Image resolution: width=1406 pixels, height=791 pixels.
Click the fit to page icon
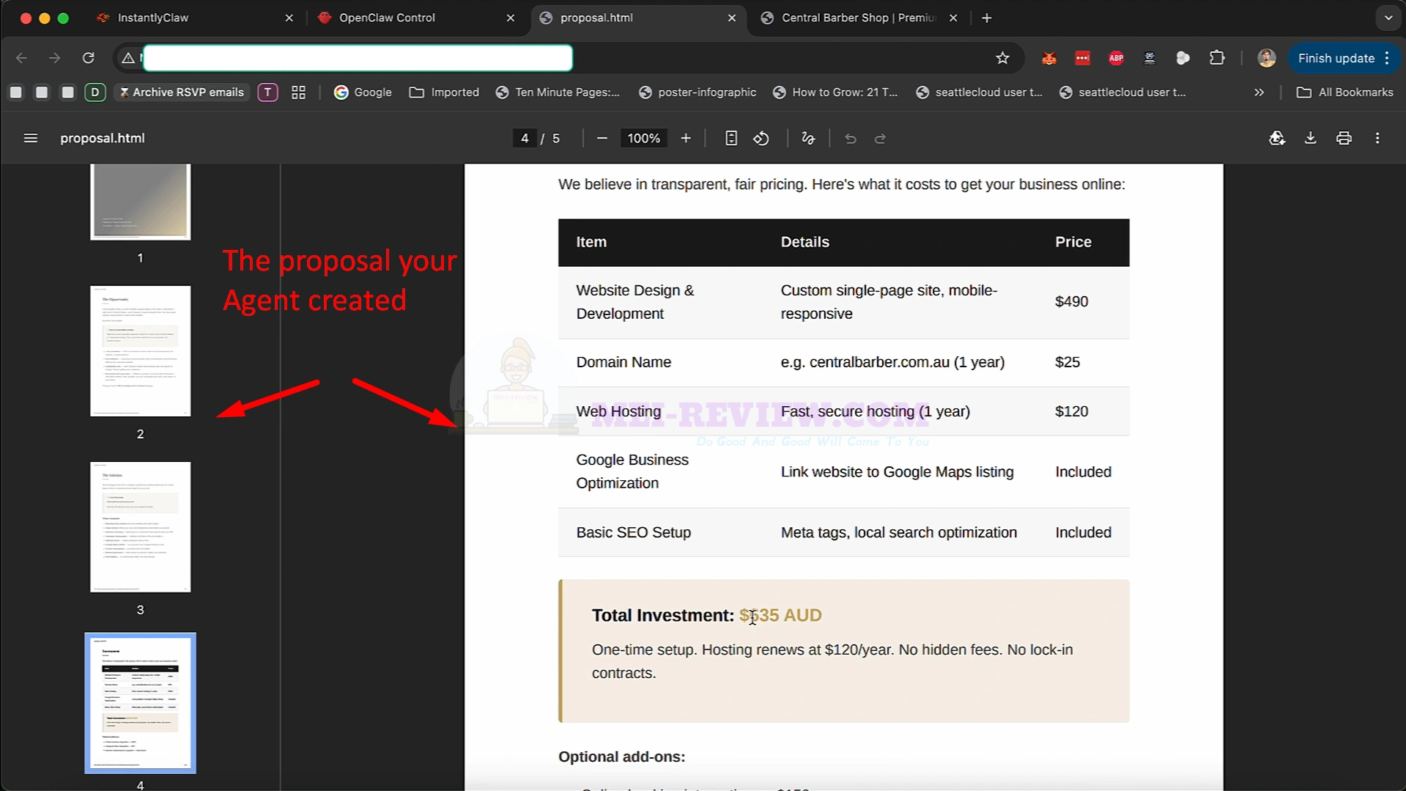pos(730,138)
